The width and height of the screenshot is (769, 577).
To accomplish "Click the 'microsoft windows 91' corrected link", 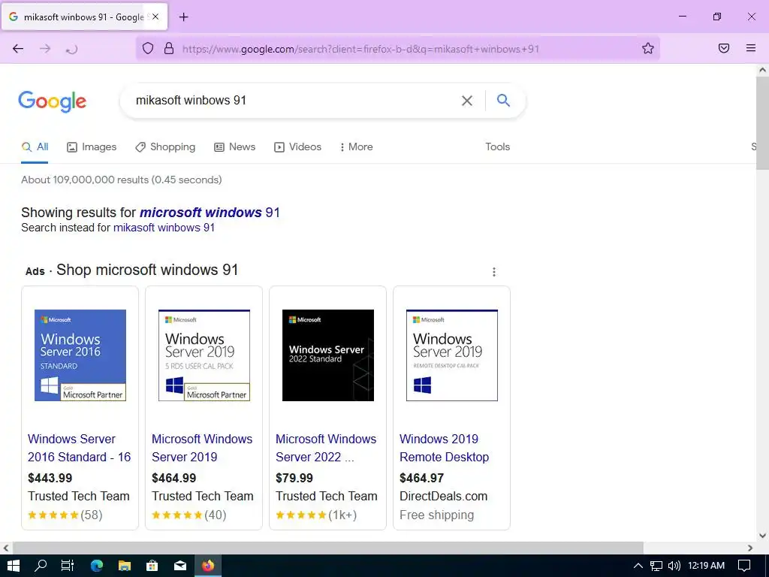I will (210, 213).
